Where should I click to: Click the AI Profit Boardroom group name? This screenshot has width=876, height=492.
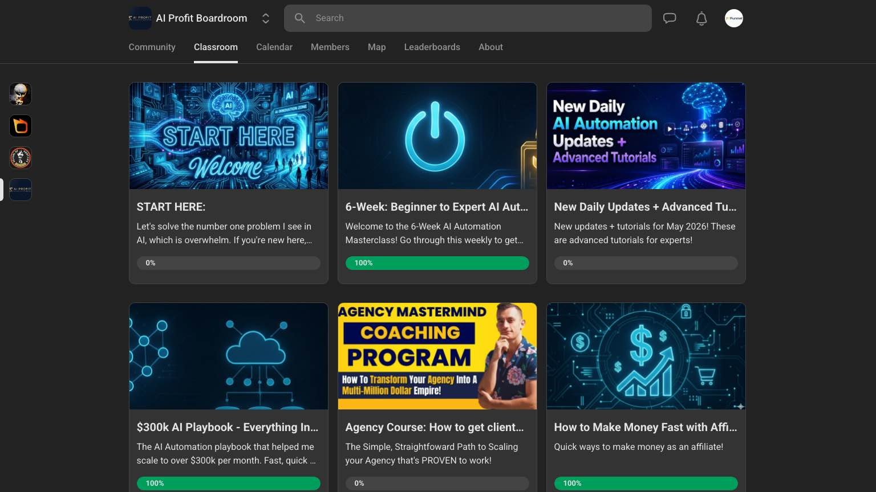[x=202, y=18]
